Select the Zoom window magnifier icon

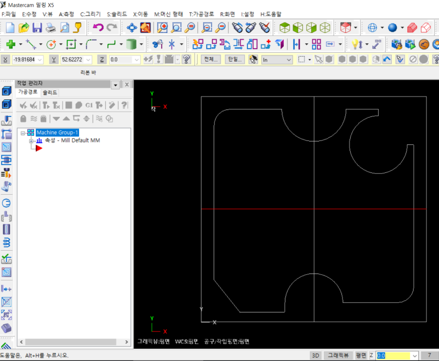click(x=162, y=27)
